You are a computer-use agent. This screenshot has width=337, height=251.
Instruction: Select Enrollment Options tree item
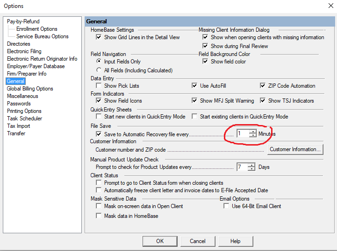(x=36, y=29)
